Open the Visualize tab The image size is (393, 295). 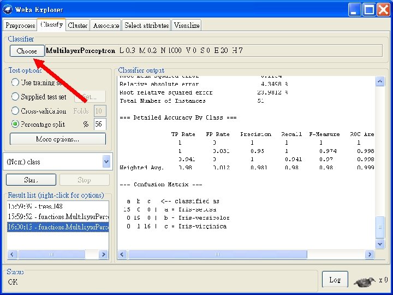187,25
